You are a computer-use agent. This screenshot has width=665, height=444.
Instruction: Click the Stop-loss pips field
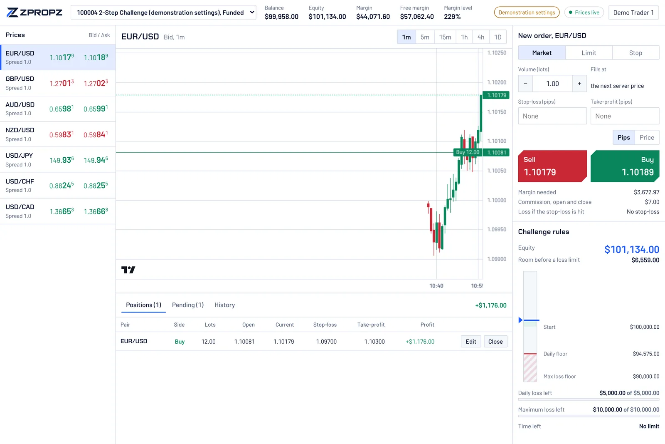click(x=552, y=116)
